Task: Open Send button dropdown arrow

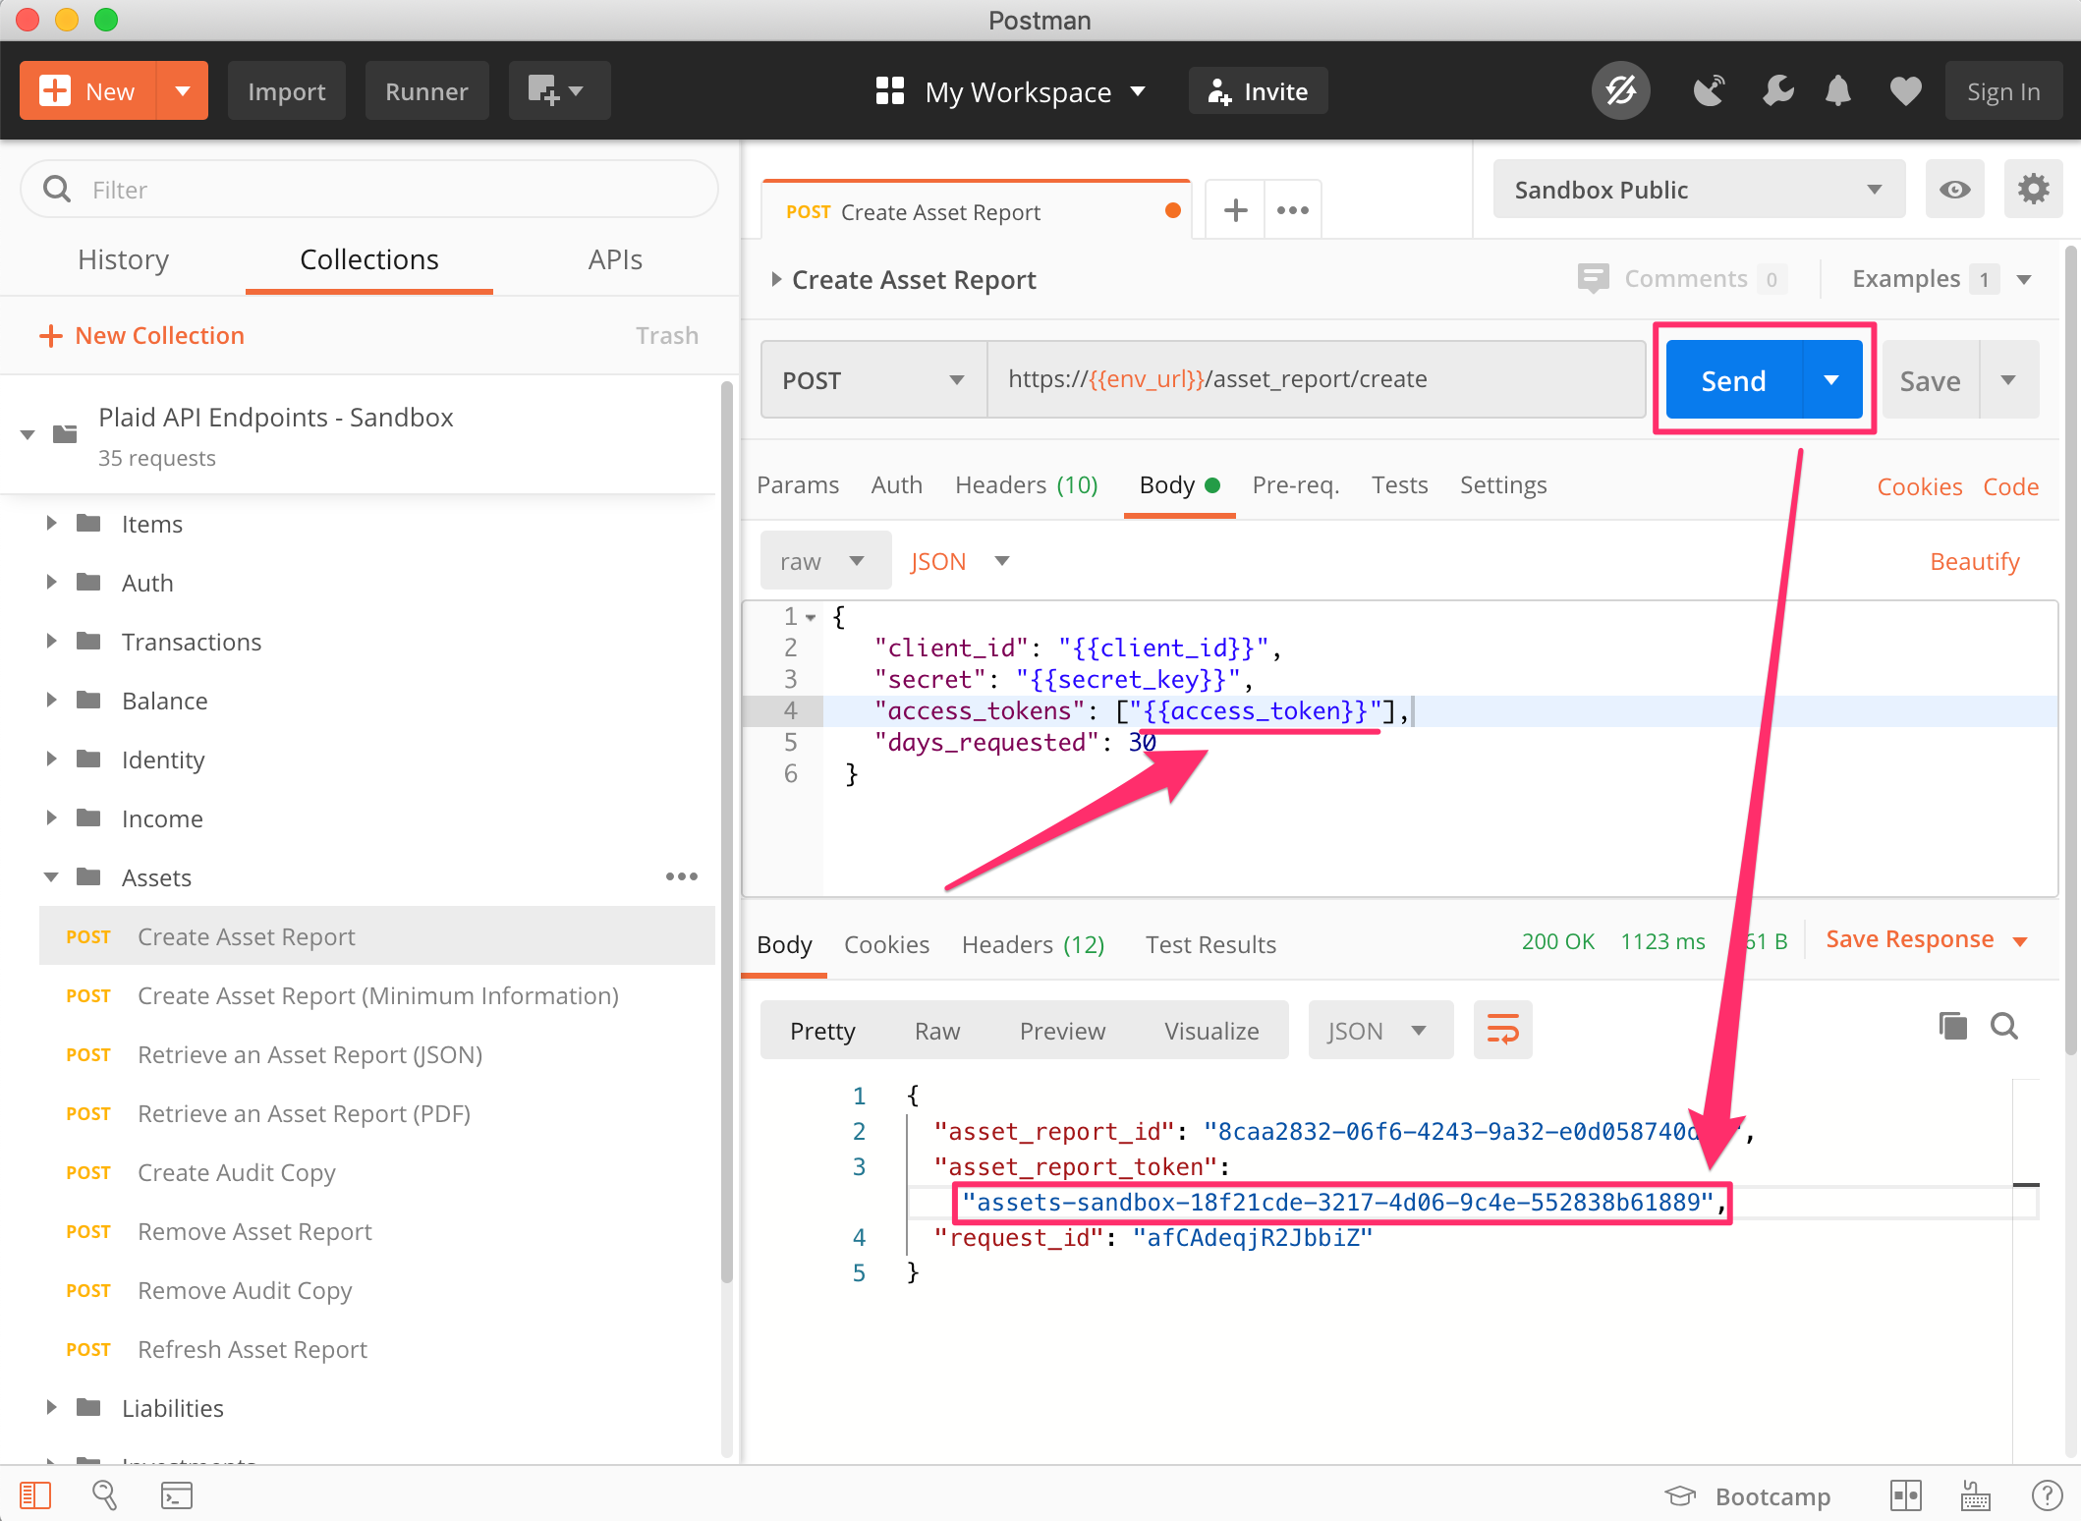Action: pyautogui.click(x=1831, y=380)
